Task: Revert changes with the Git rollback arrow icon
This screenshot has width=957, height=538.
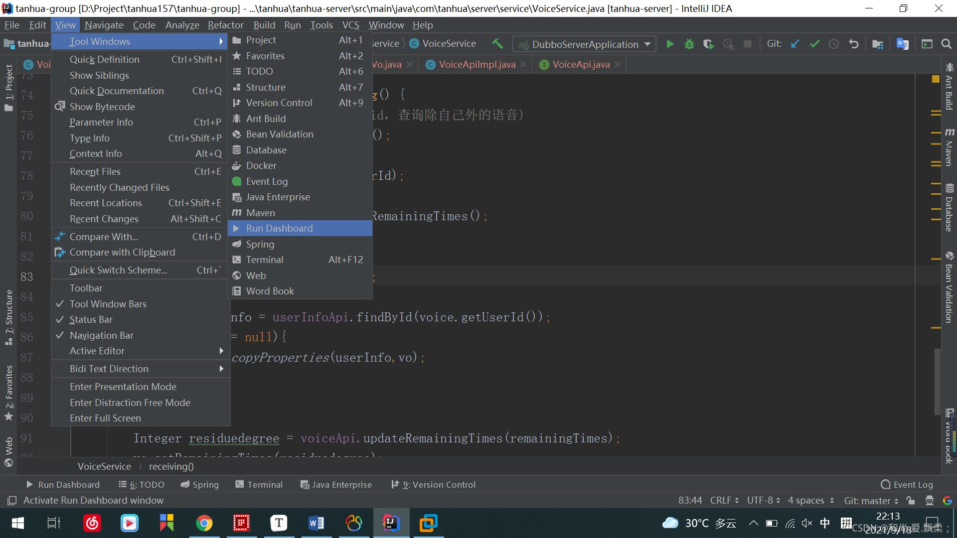Action: click(854, 44)
